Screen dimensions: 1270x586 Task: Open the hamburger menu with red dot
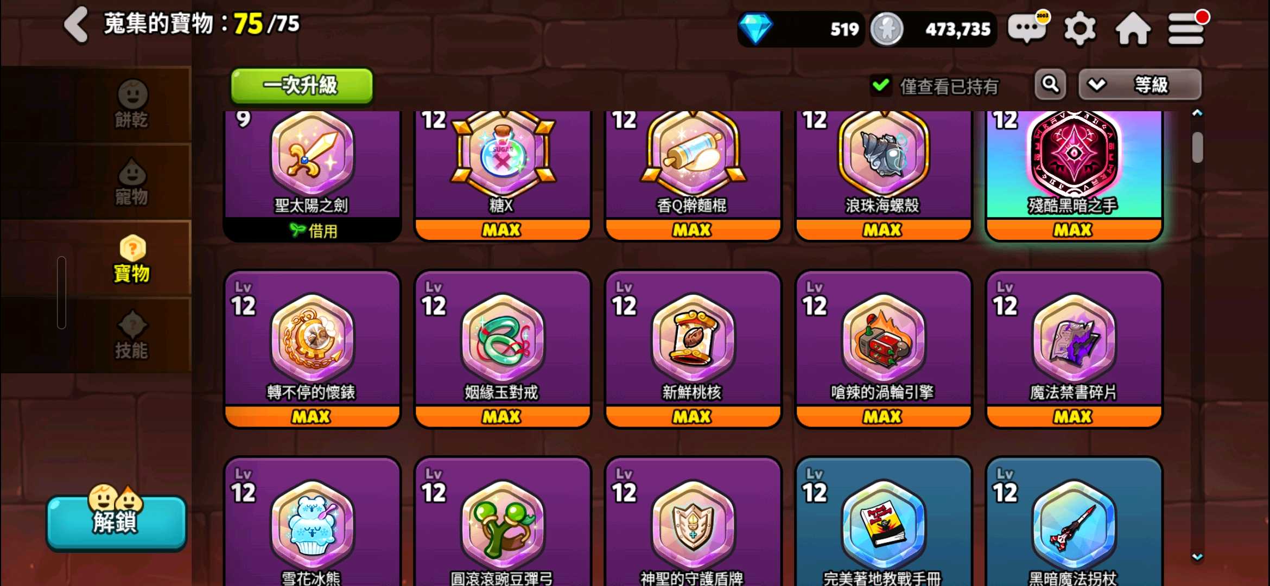(x=1186, y=28)
